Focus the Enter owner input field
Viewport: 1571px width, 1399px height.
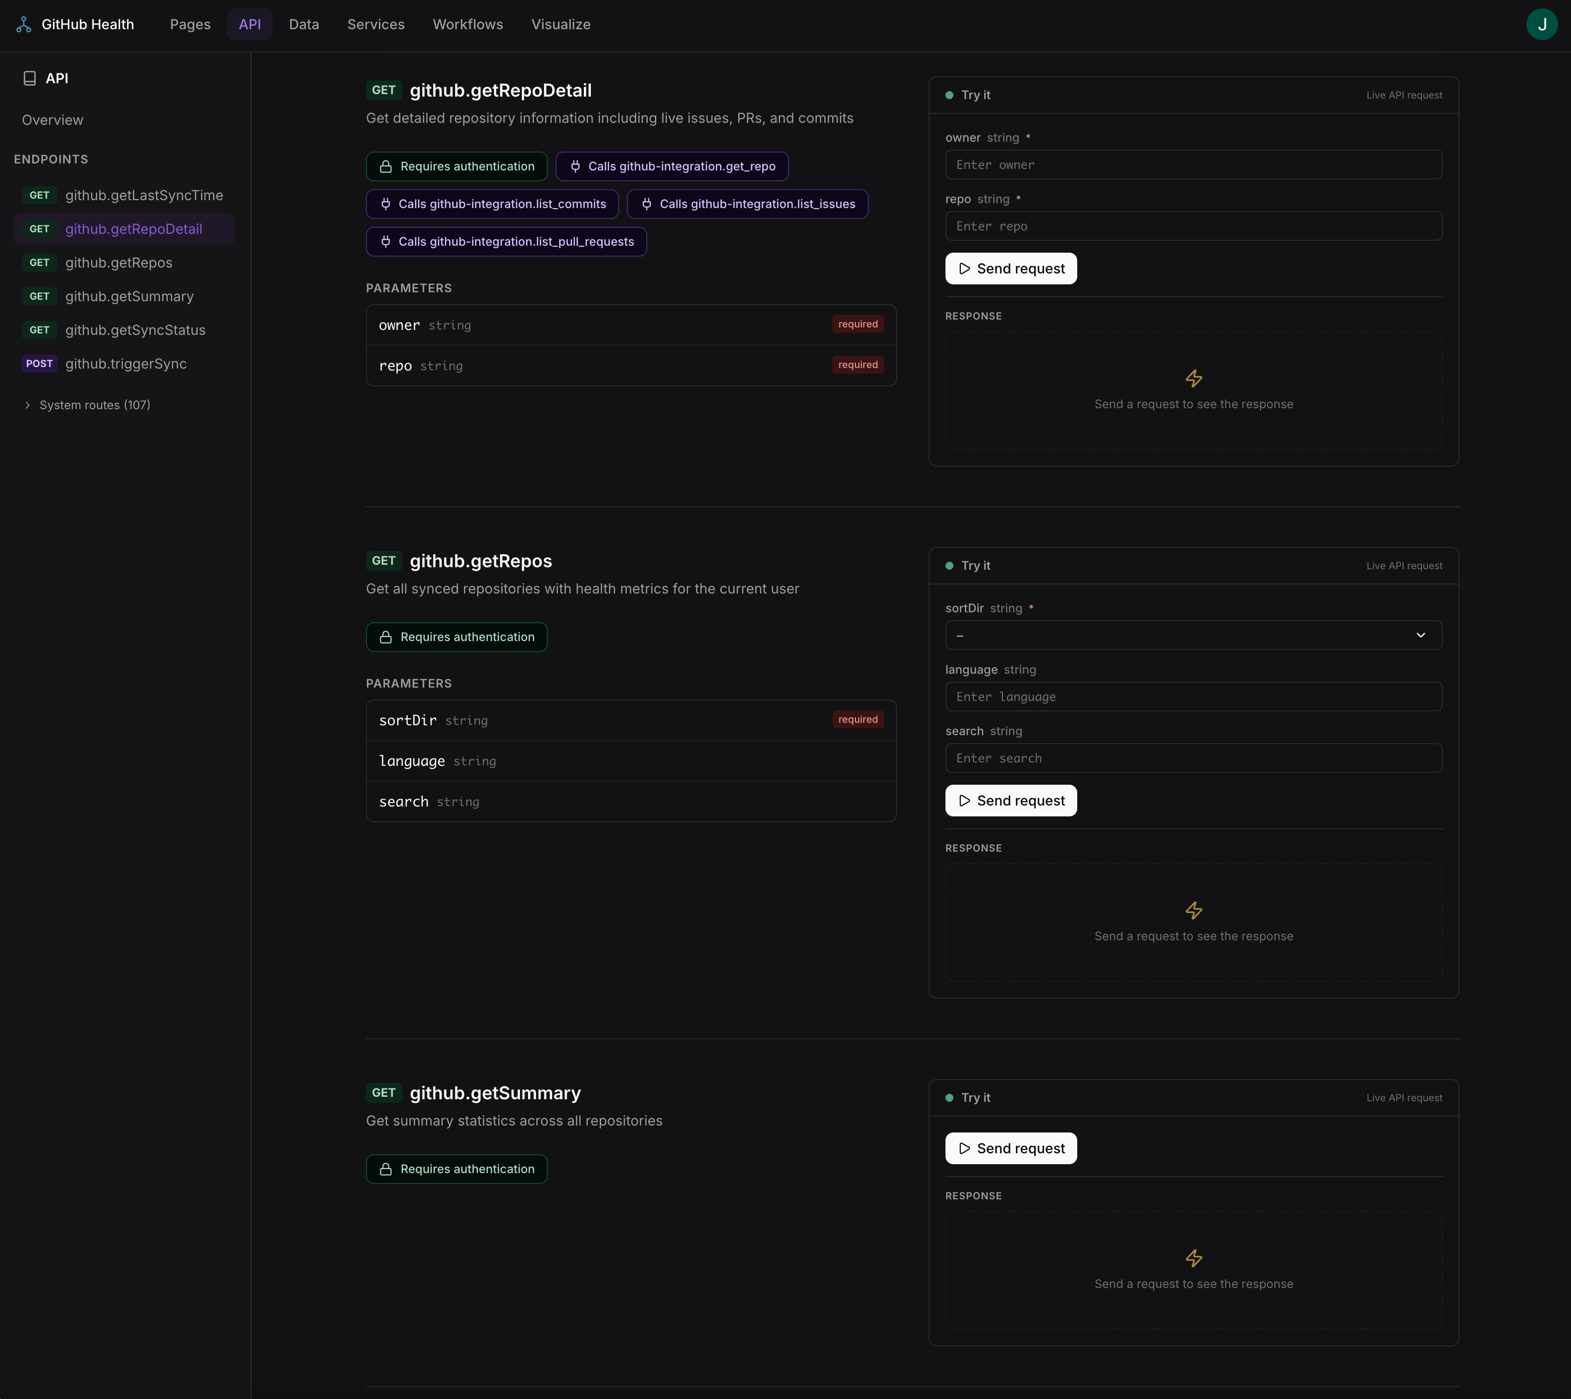click(x=1193, y=165)
